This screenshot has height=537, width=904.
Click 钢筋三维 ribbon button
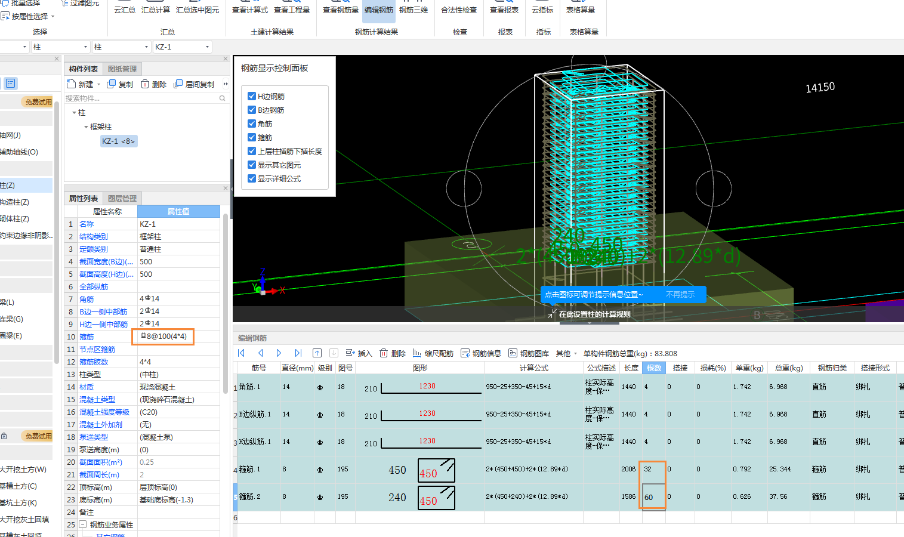[414, 7]
